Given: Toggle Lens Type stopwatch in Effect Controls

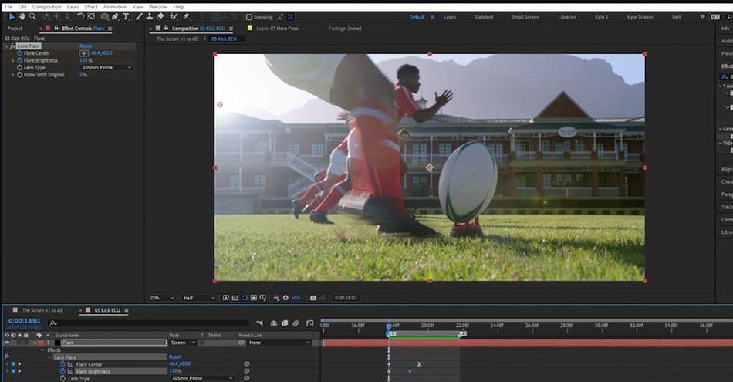Looking at the screenshot, I should pos(19,67).
